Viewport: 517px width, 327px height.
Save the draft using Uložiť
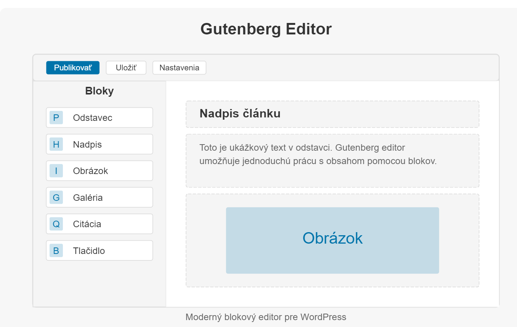tap(126, 68)
